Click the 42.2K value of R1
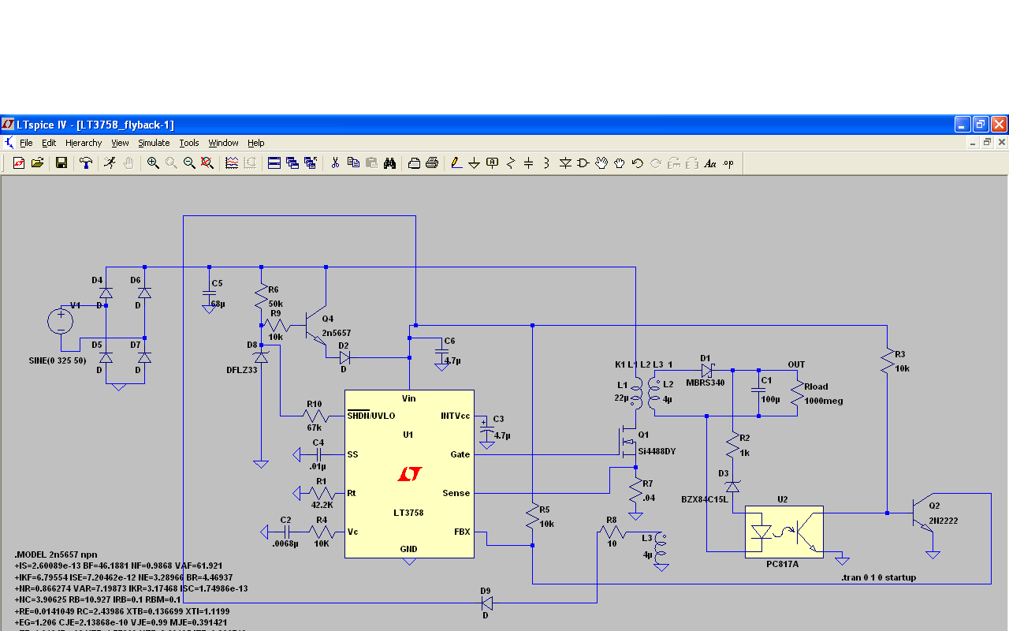Viewport: 1009px width, 631px height. point(322,505)
